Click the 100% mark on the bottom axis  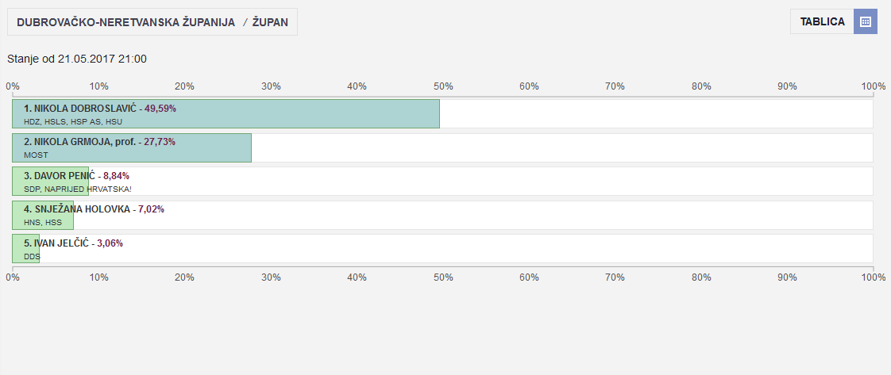[873, 277]
